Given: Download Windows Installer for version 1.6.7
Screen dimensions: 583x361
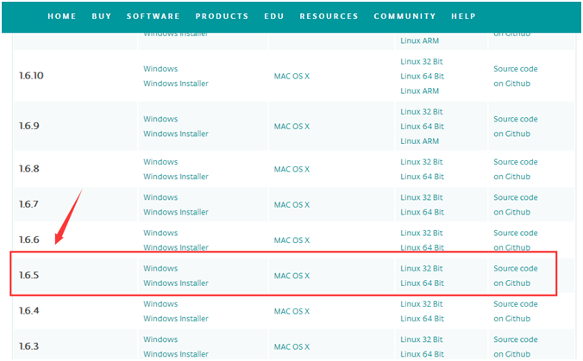Looking at the screenshot, I should tap(176, 212).
